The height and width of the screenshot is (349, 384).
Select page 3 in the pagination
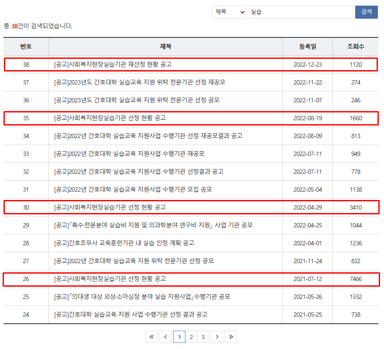203,337
